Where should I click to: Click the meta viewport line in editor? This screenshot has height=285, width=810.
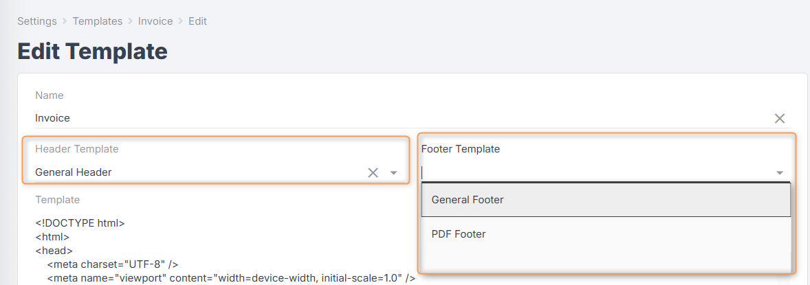click(x=231, y=277)
